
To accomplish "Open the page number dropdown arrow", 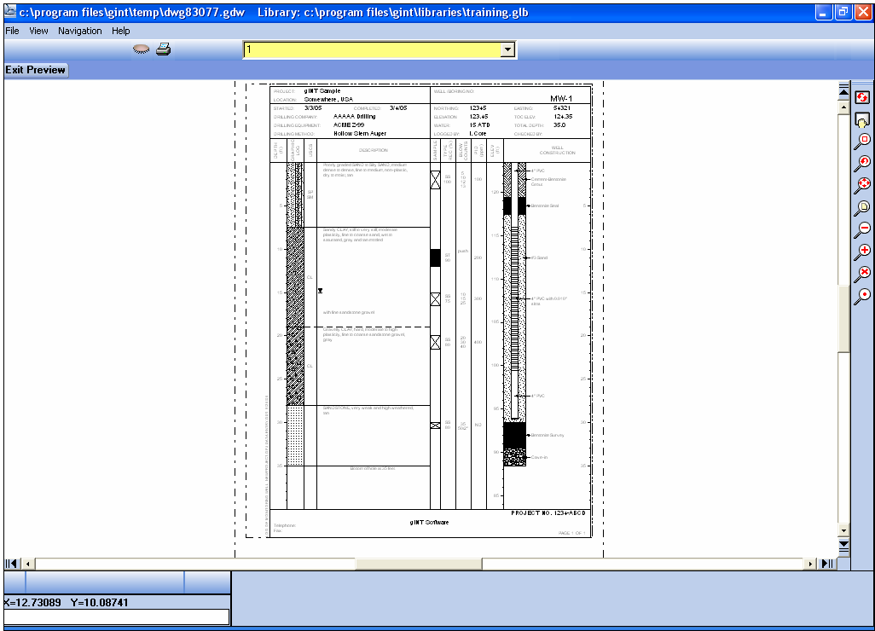I will [507, 49].
